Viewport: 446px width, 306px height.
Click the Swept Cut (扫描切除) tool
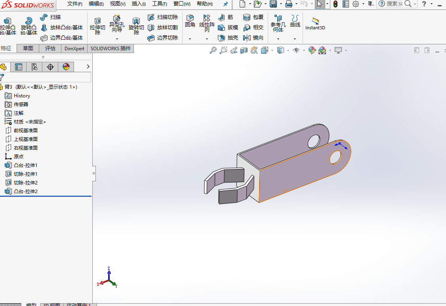(x=163, y=17)
